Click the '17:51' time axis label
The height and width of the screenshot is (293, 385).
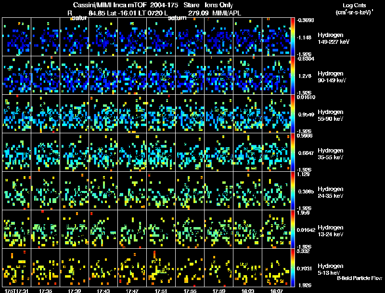(x=161, y=291)
